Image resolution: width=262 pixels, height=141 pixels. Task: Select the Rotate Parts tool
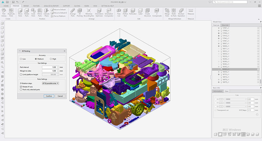click(x=27, y=12)
